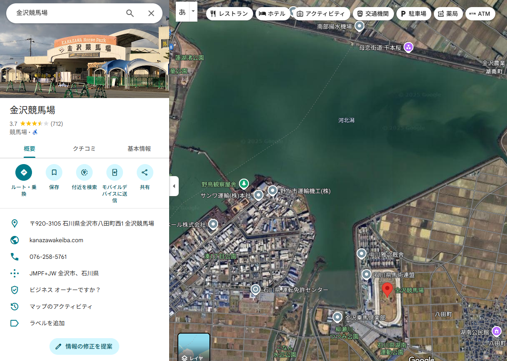The height and width of the screenshot is (361, 507).
Task: Click the red 金沢競馬場 map pin
Action: [x=387, y=290]
